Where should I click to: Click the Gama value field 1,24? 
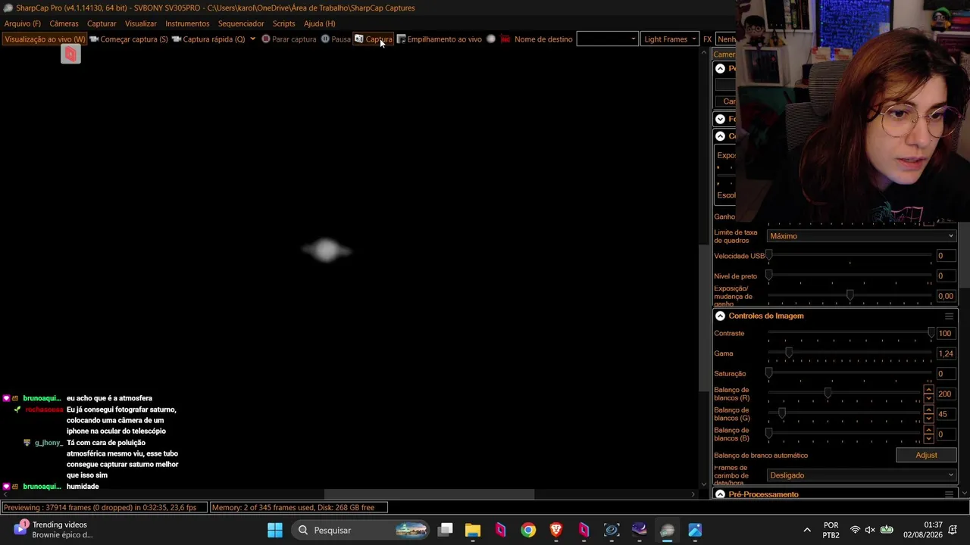tap(946, 353)
